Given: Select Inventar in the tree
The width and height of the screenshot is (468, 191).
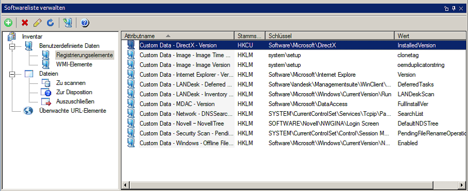Looking at the screenshot, I should (32, 37).
